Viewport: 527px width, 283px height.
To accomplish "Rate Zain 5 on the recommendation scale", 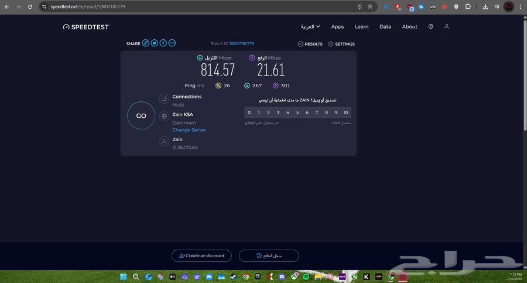I will [297, 112].
